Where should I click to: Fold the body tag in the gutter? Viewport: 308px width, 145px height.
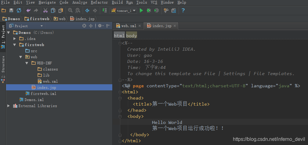point(120,116)
